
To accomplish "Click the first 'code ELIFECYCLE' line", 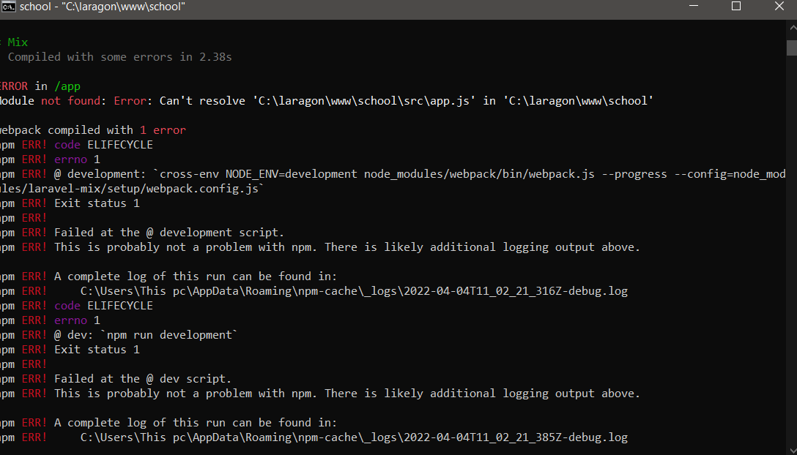I will [76, 145].
